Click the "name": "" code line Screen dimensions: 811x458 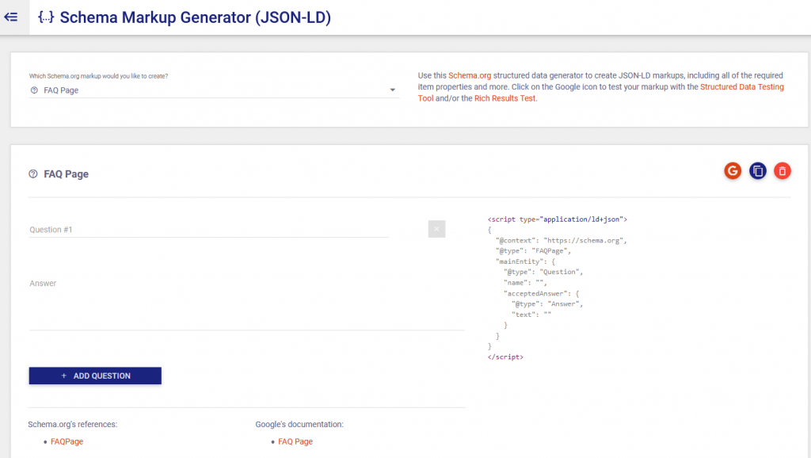pyautogui.click(x=525, y=283)
